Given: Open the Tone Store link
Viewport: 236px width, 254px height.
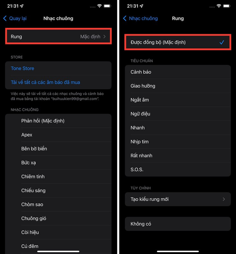Looking at the screenshot, I should coord(23,68).
